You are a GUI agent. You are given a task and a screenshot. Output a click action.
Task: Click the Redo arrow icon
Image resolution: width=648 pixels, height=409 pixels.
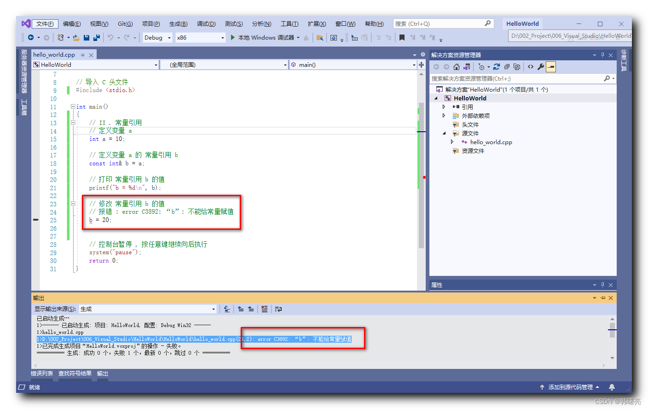tap(127, 38)
